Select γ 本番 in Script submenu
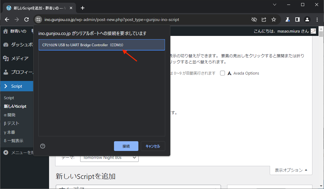 click(x=9, y=132)
